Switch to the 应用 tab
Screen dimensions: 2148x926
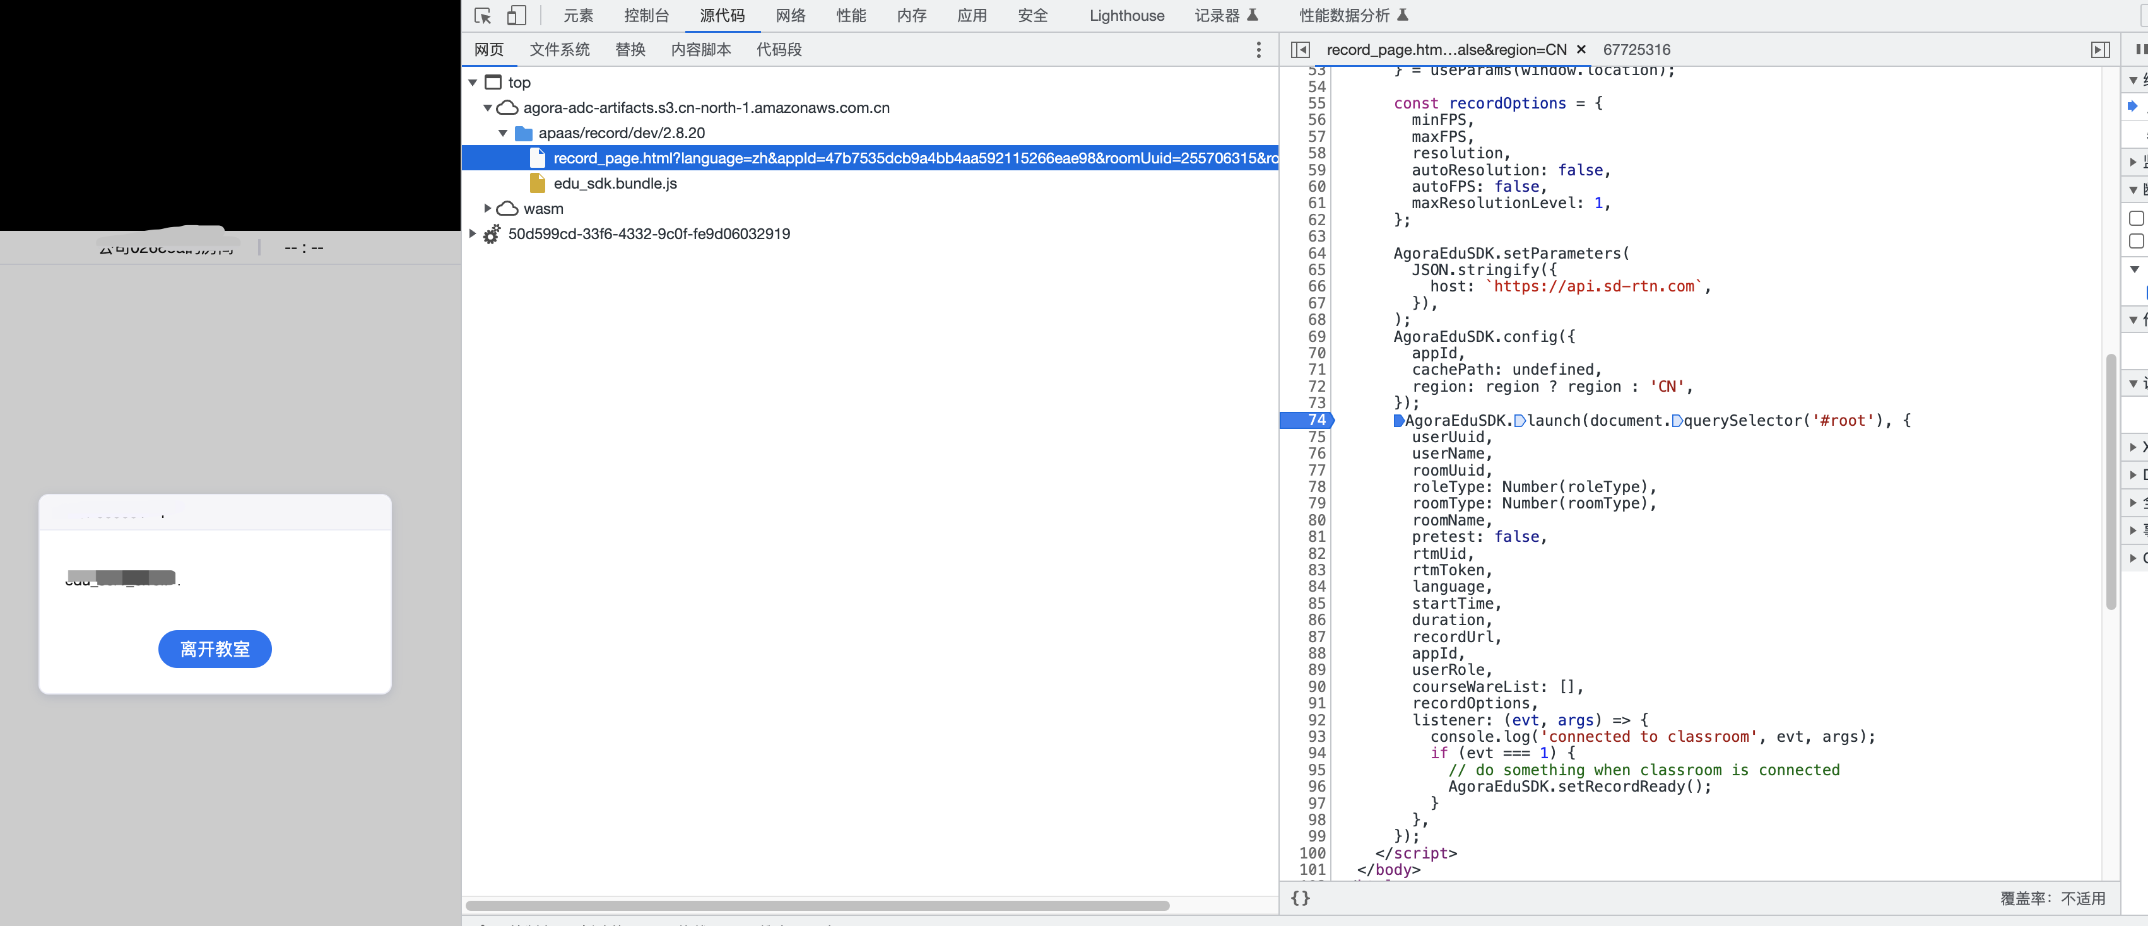(972, 16)
